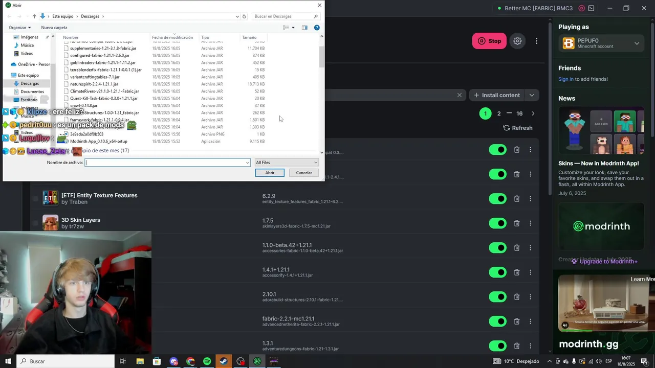Image resolution: width=655 pixels, height=368 pixels.
Task: Disable the adventuredungeons 1.3.1 mod
Action: (x=497, y=346)
